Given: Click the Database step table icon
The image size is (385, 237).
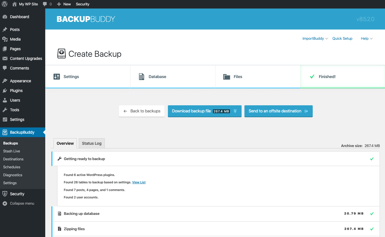Looking at the screenshot, I should click(141, 77).
